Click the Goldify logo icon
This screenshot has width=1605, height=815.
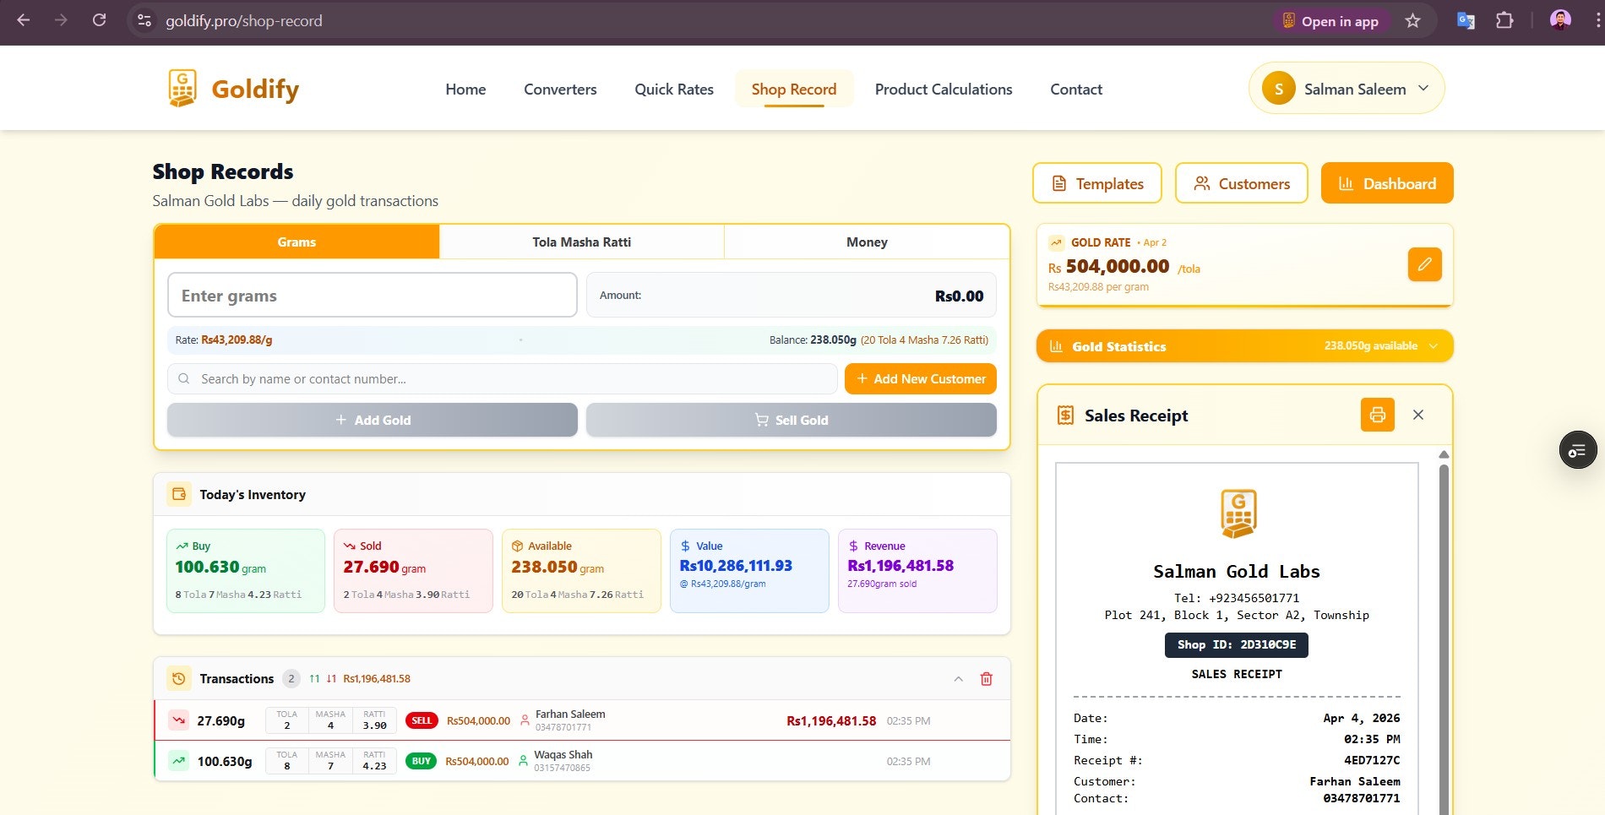coord(182,89)
